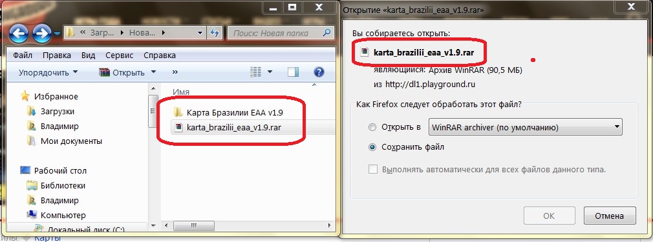Click left arrow of file list scrollbar

point(166,225)
